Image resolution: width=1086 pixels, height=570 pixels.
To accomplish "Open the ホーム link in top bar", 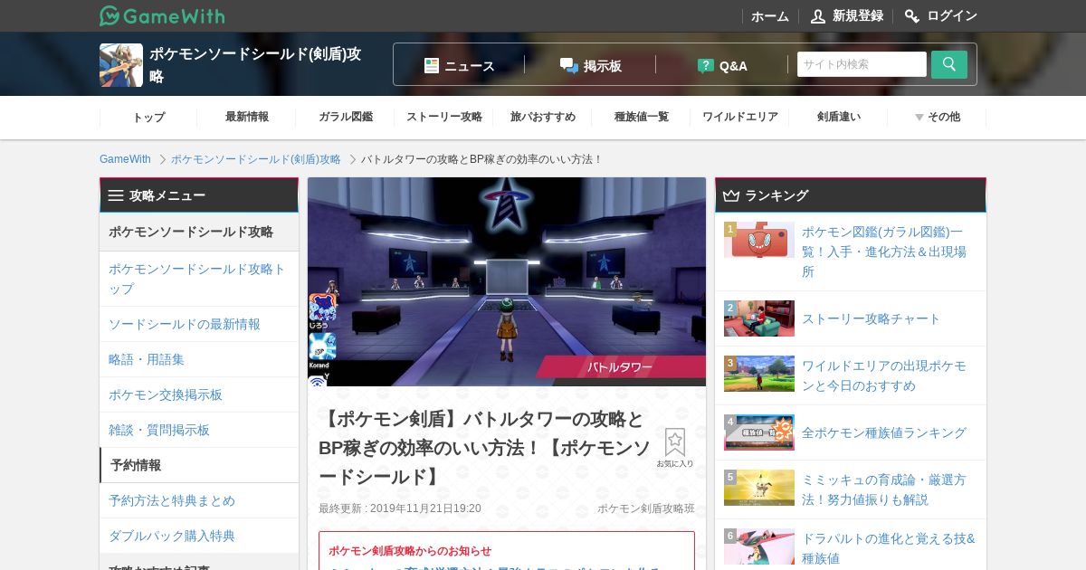I will click(x=770, y=16).
